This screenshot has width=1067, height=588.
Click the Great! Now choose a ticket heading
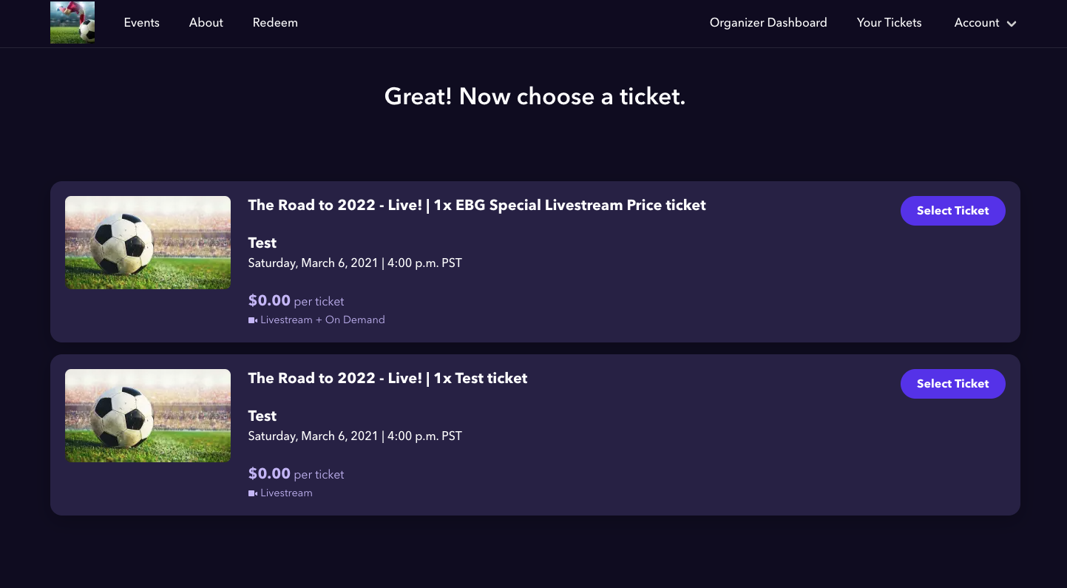coord(535,97)
